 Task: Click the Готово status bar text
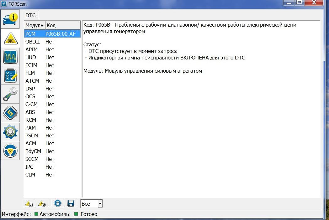pyautogui.click(x=89, y=214)
